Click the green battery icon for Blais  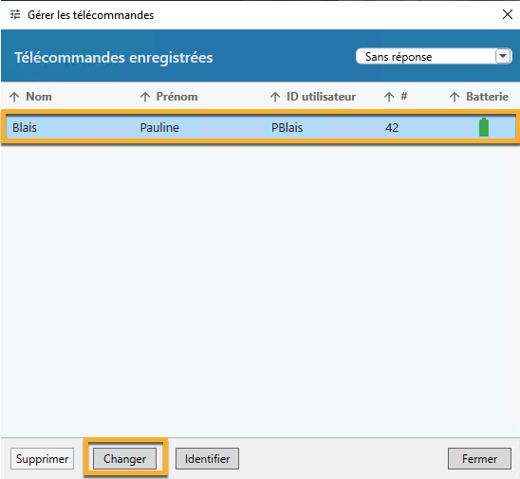click(484, 127)
